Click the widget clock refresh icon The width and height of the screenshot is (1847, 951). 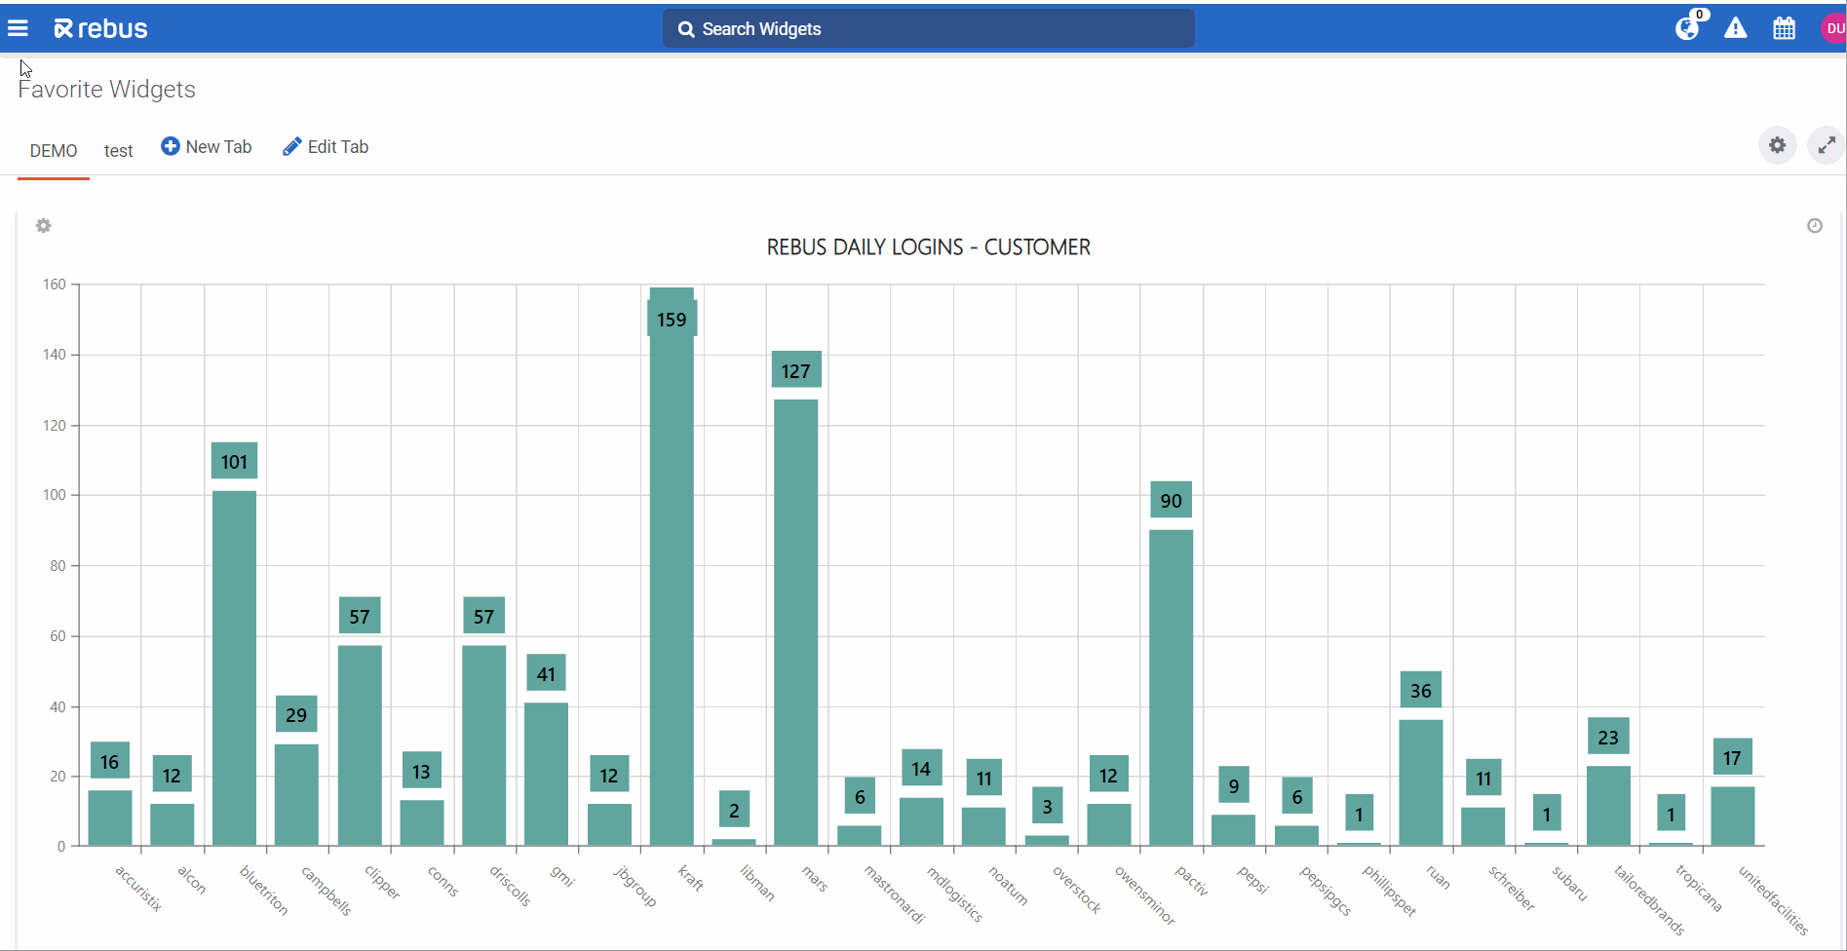pos(1814,226)
